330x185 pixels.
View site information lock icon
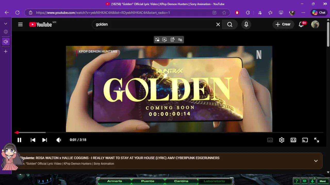pos(31,13)
